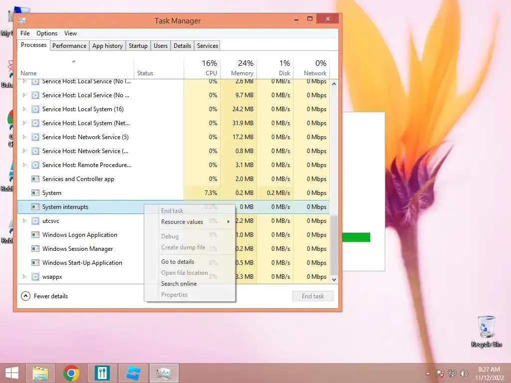Expand Service Host: Network Service (5) group
Screen dimensions: 511x383
[24, 137]
